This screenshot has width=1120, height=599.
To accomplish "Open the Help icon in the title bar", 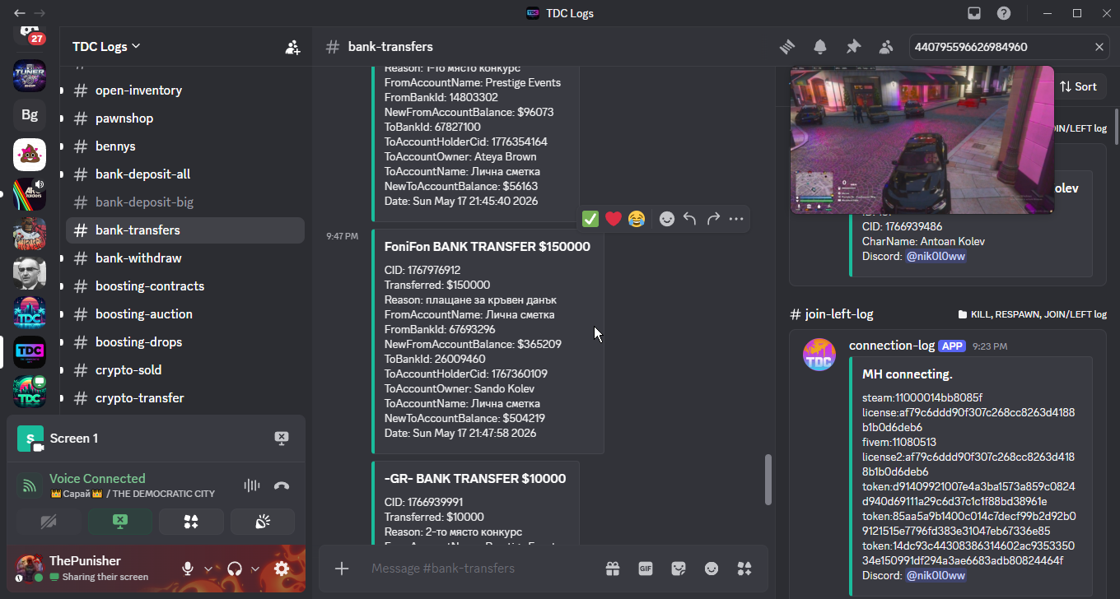I will [1004, 13].
